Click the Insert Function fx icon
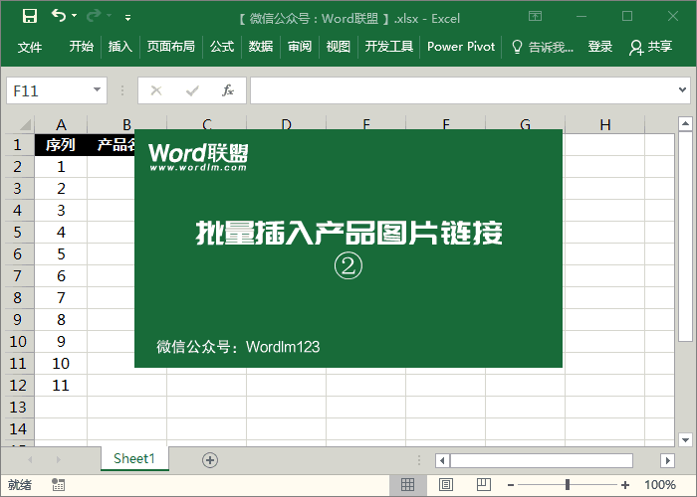Image resolution: width=697 pixels, height=497 pixels. (x=227, y=90)
